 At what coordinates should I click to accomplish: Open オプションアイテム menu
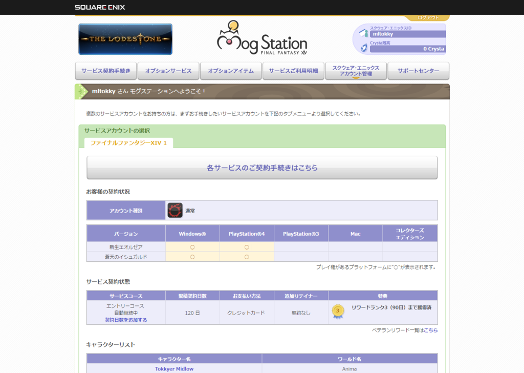(x=231, y=71)
